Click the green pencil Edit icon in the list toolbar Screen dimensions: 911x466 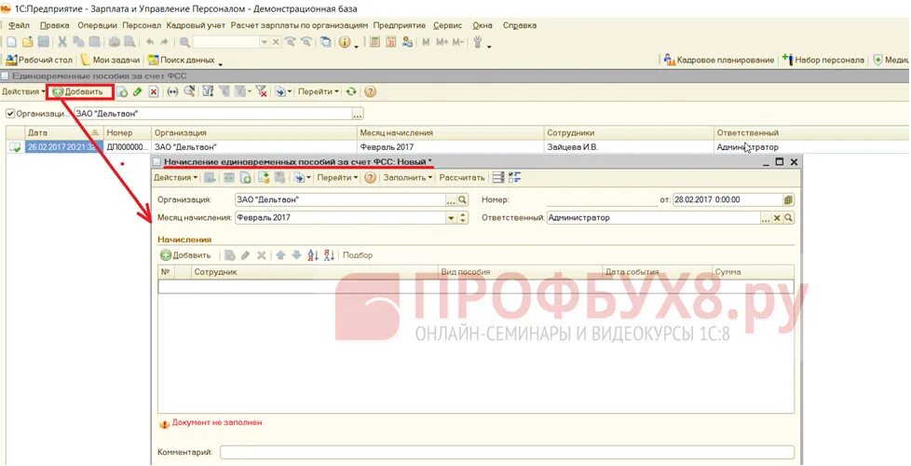[x=138, y=91]
